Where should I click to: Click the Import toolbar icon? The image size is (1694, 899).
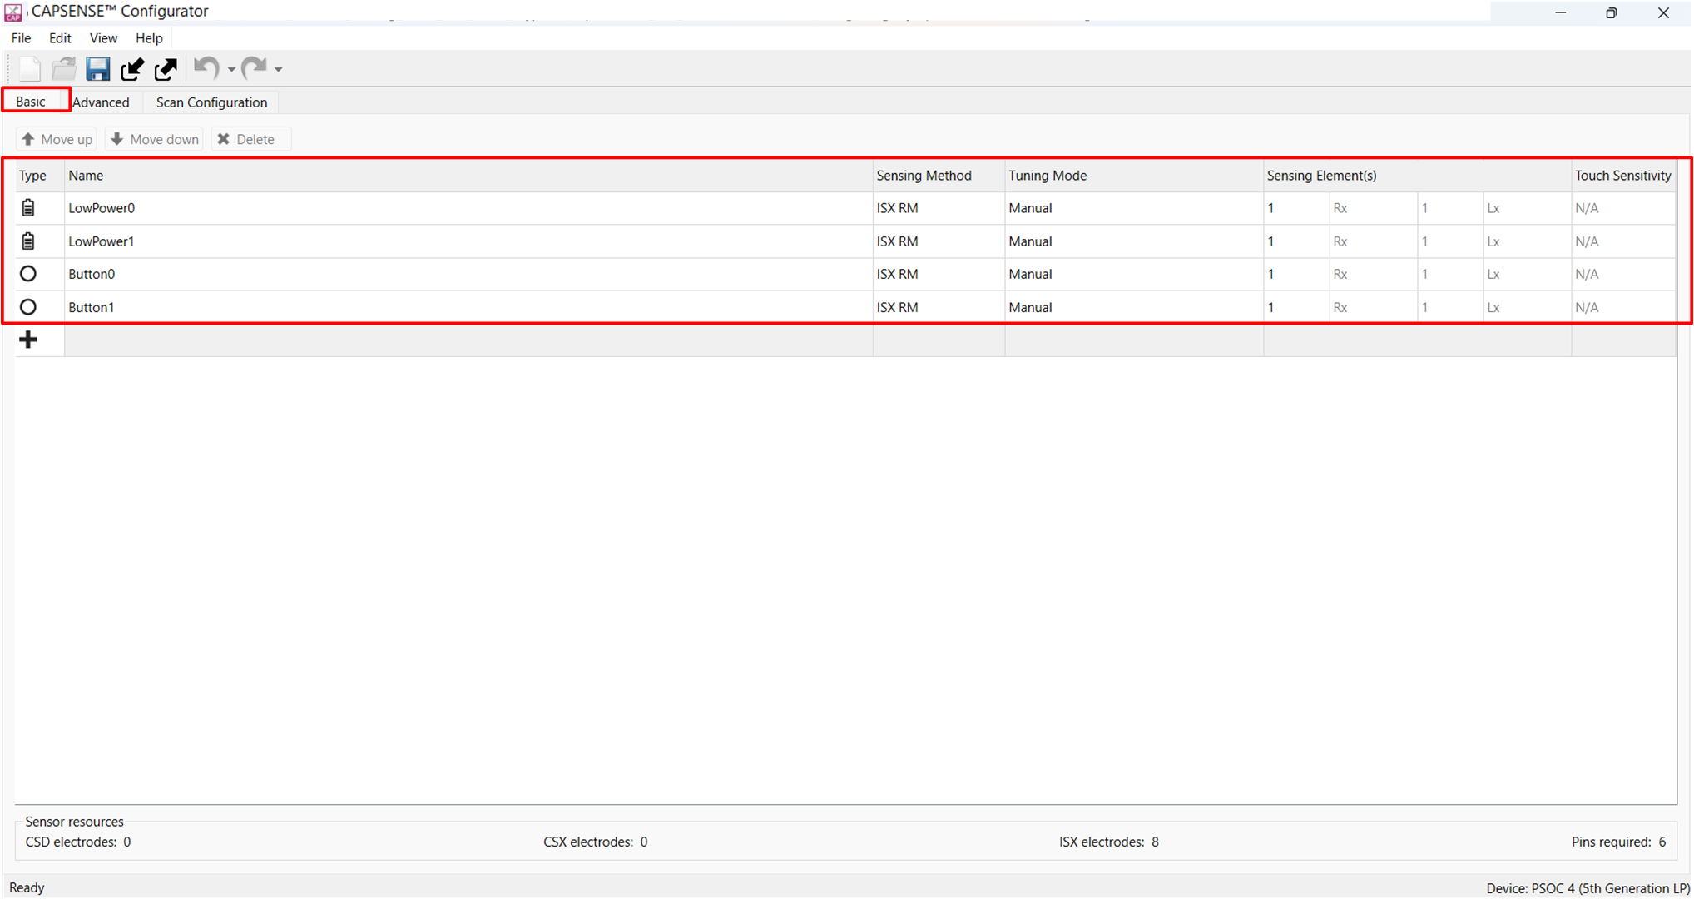[x=132, y=69]
